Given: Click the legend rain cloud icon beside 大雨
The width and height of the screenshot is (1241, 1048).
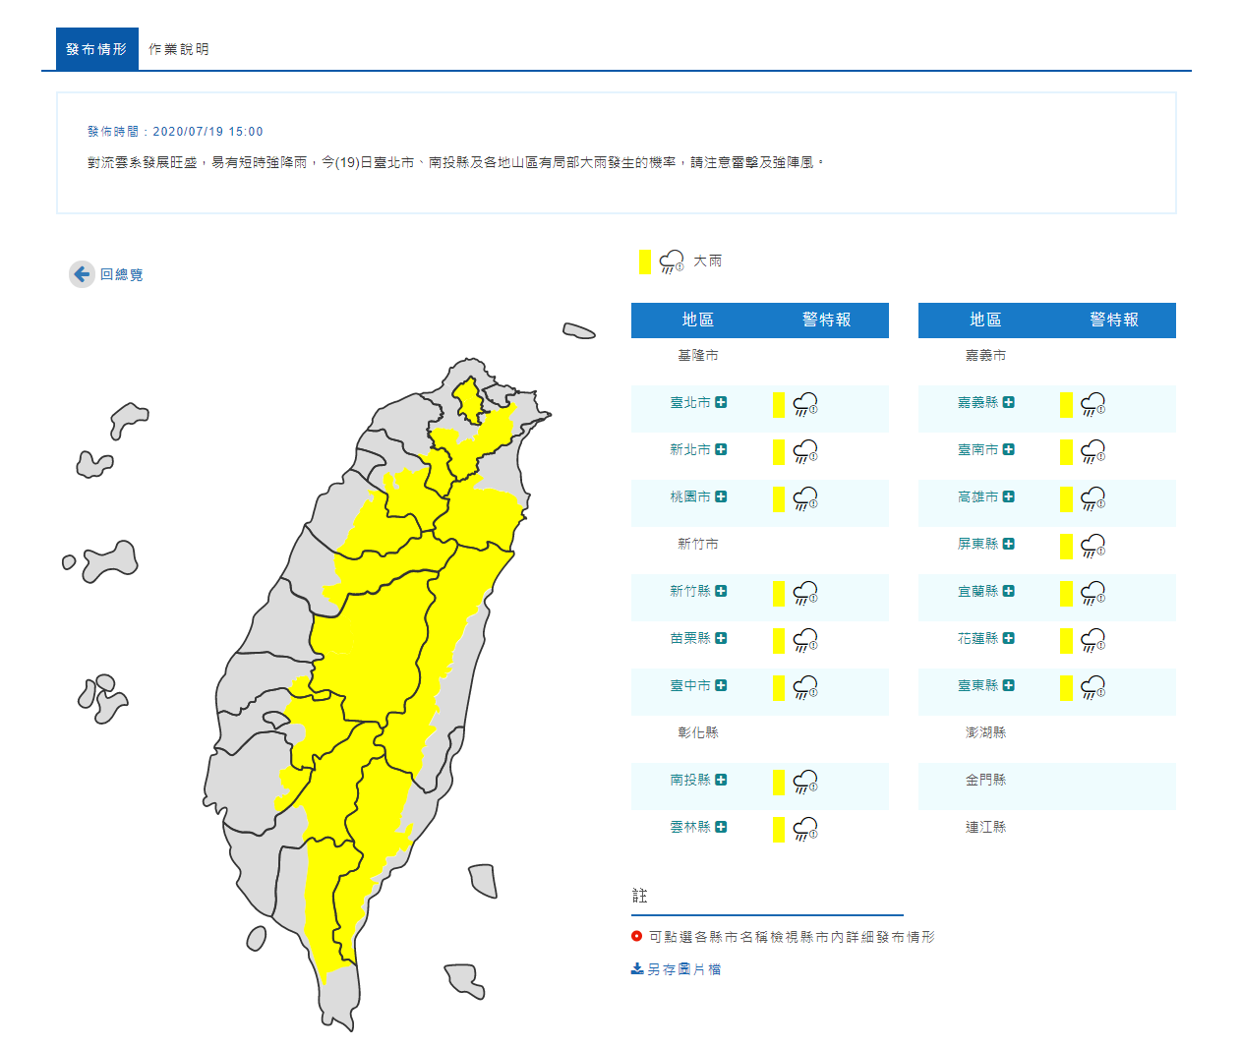Looking at the screenshot, I should coord(672,262).
